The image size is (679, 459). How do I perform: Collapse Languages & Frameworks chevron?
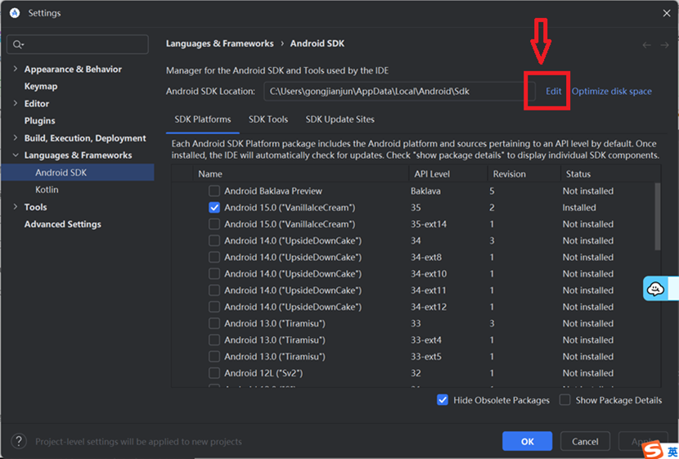click(x=16, y=155)
